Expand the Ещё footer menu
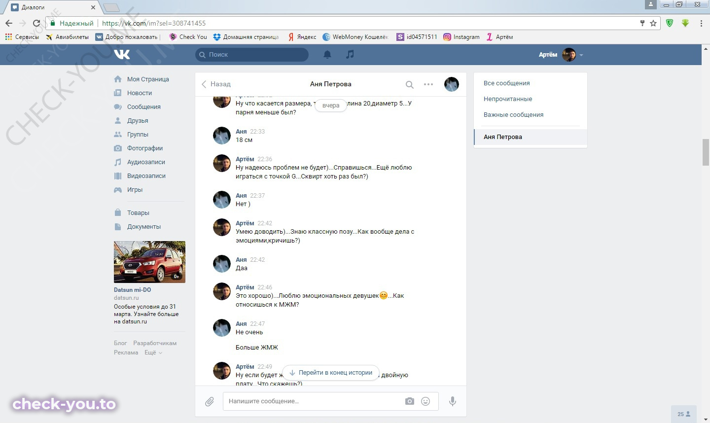 [153, 352]
